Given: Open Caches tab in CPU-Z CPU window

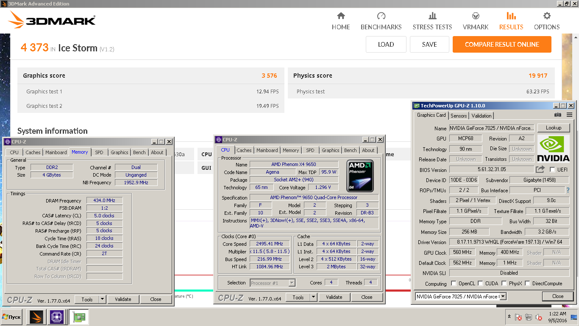Looking at the screenshot, I should point(244,150).
